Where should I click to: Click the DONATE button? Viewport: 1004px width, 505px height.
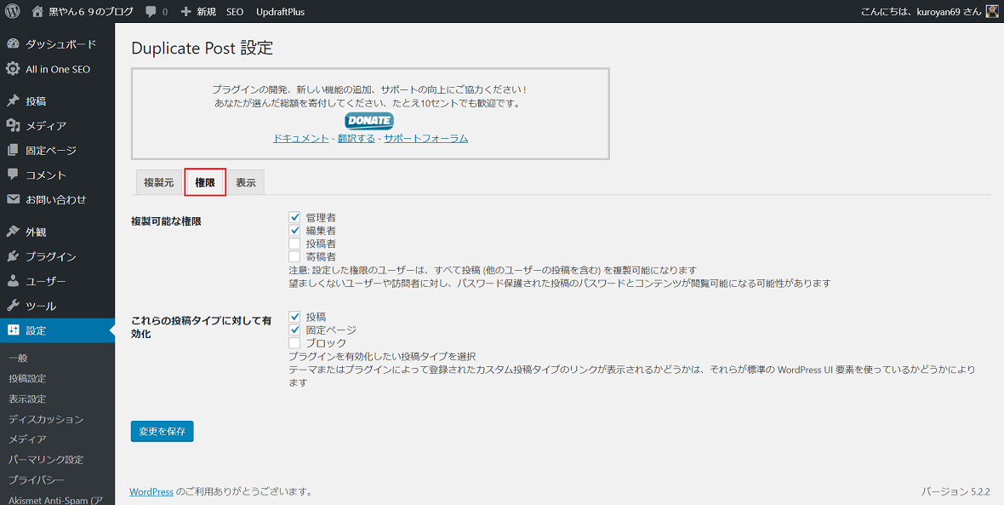click(369, 120)
